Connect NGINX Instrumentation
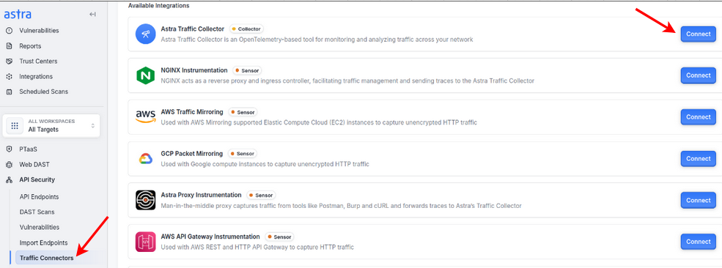The image size is (722, 268). (x=698, y=75)
